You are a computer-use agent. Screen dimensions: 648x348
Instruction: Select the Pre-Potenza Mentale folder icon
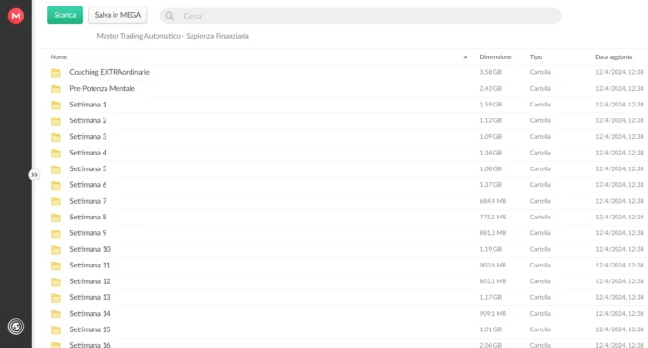(56, 89)
